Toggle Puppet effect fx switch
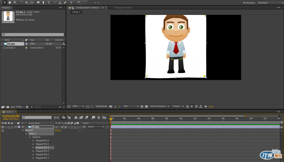Screen dimensions: 284x162 (2, 130)
